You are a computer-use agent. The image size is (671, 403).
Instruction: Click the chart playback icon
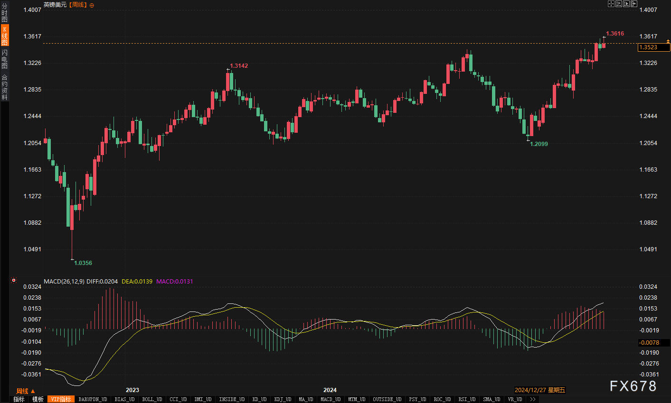626,4
